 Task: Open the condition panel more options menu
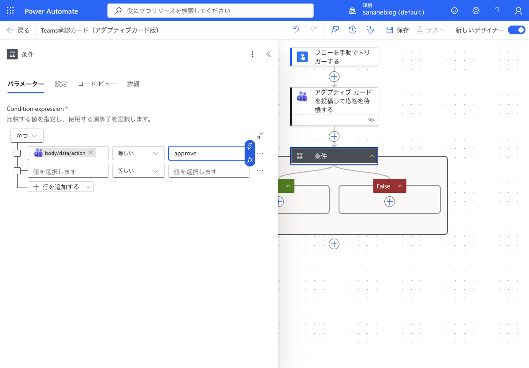pyautogui.click(x=253, y=54)
